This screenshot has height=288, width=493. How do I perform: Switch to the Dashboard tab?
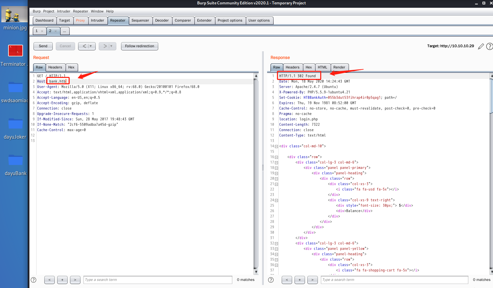(45, 21)
